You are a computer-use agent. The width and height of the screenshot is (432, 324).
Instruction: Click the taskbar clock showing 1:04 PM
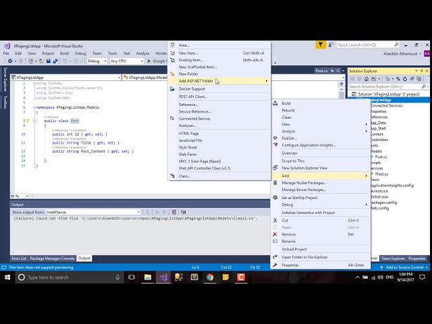click(x=406, y=277)
